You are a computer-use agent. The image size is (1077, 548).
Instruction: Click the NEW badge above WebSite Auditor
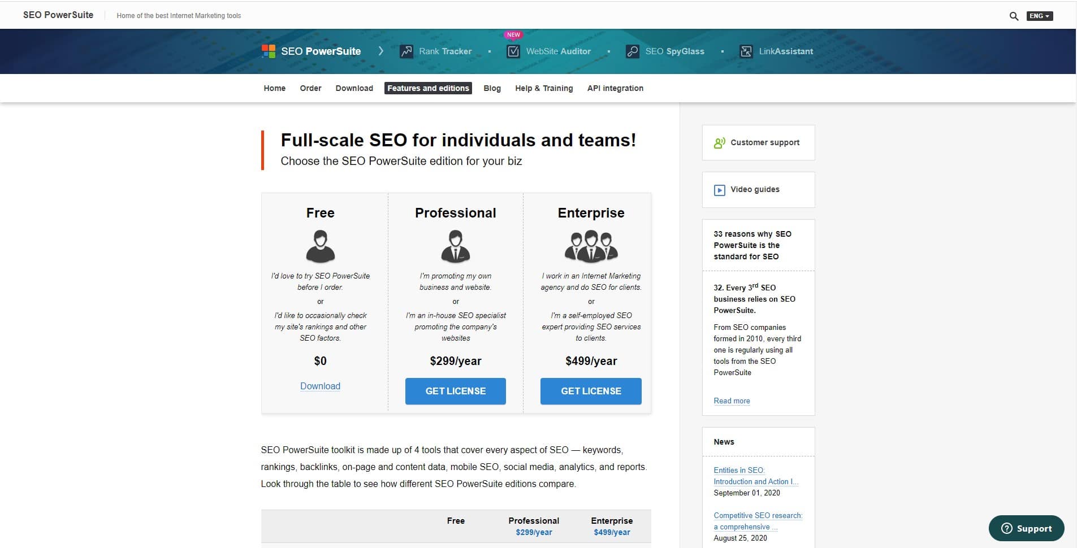pos(513,34)
